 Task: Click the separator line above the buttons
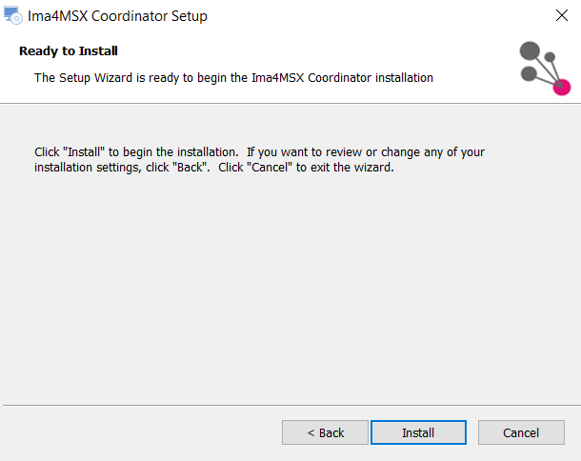[x=290, y=405]
